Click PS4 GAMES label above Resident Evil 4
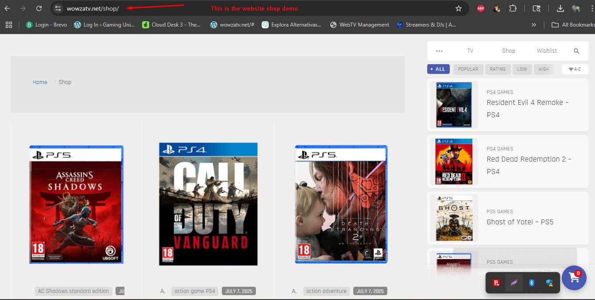This screenshot has height=300, width=595. (x=500, y=92)
